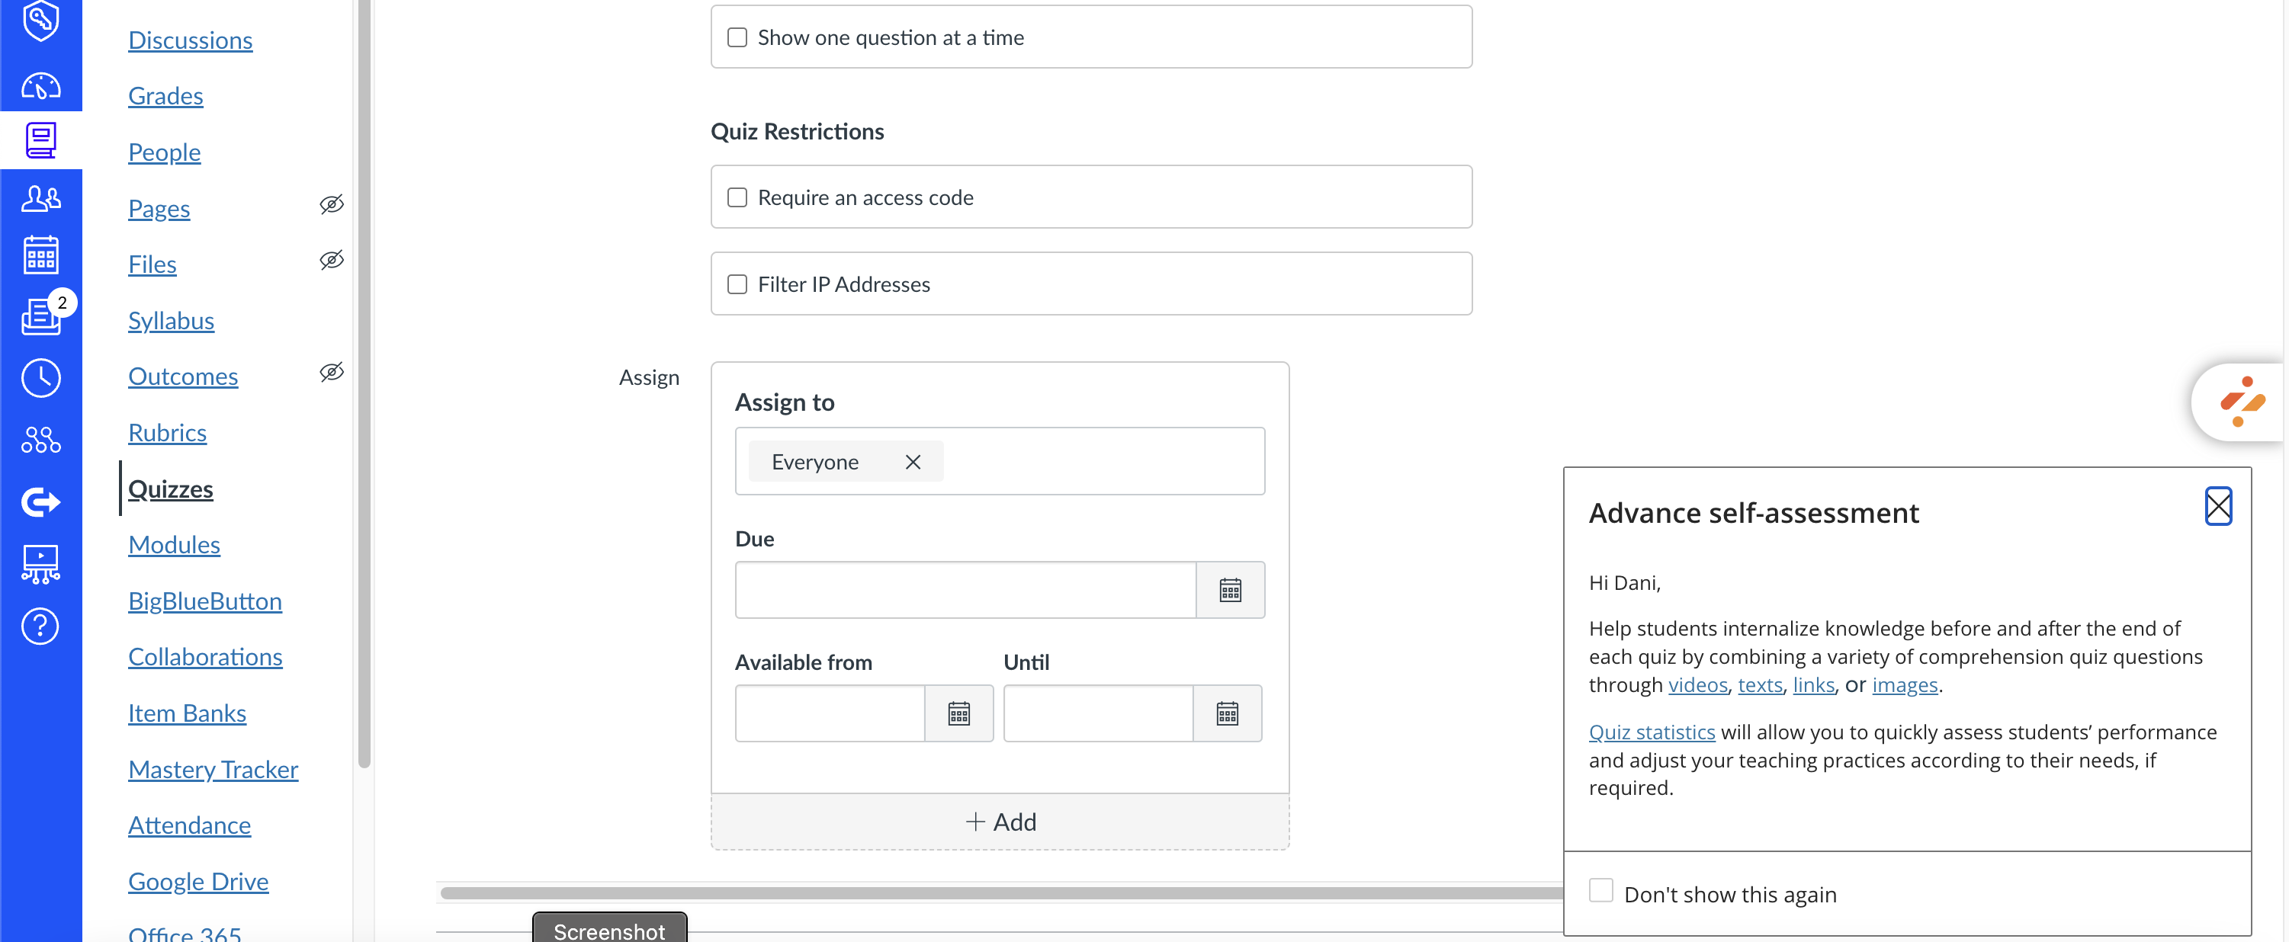Enable Filter IP Addresses checkbox
The height and width of the screenshot is (942, 2289).
click(x=737, y=284)
